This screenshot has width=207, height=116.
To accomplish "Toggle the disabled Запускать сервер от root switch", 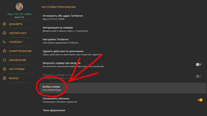I will [198, 76].
